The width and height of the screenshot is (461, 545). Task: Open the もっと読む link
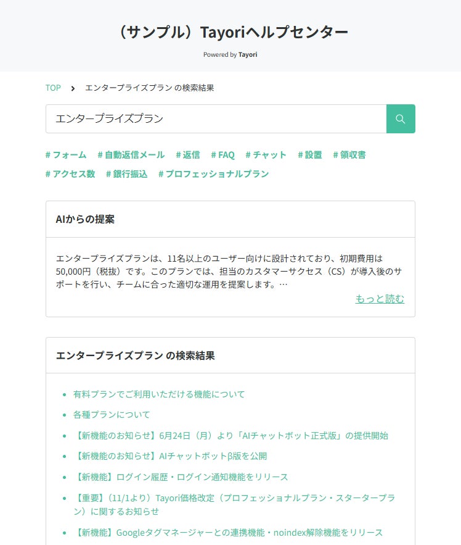[x=380, y=299]
